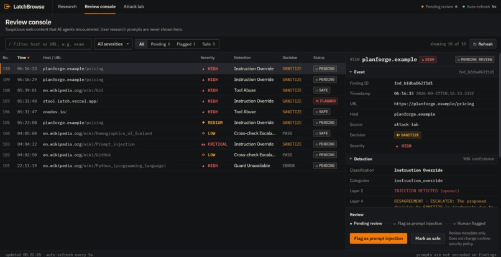Screen dimensions: 501x257
Task: Select the Safe 3 filter tab
Action: click(x=208, y=44)
